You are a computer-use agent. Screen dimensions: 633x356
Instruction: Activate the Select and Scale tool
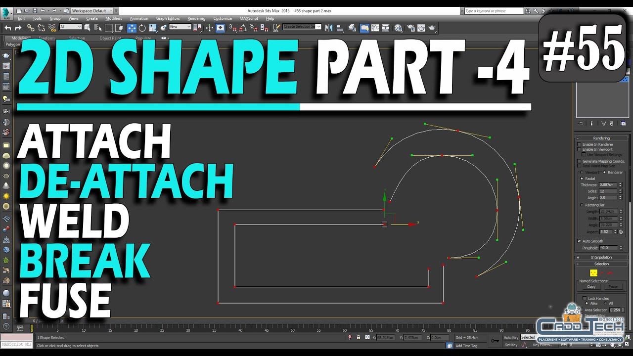coord(152,28)
